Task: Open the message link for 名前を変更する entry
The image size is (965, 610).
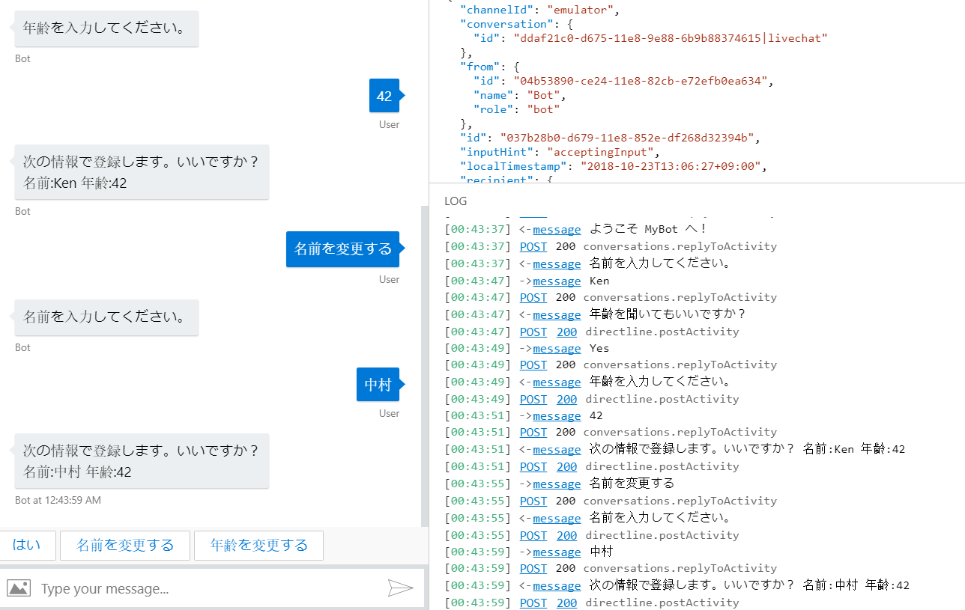Action: tap(557, 484)
